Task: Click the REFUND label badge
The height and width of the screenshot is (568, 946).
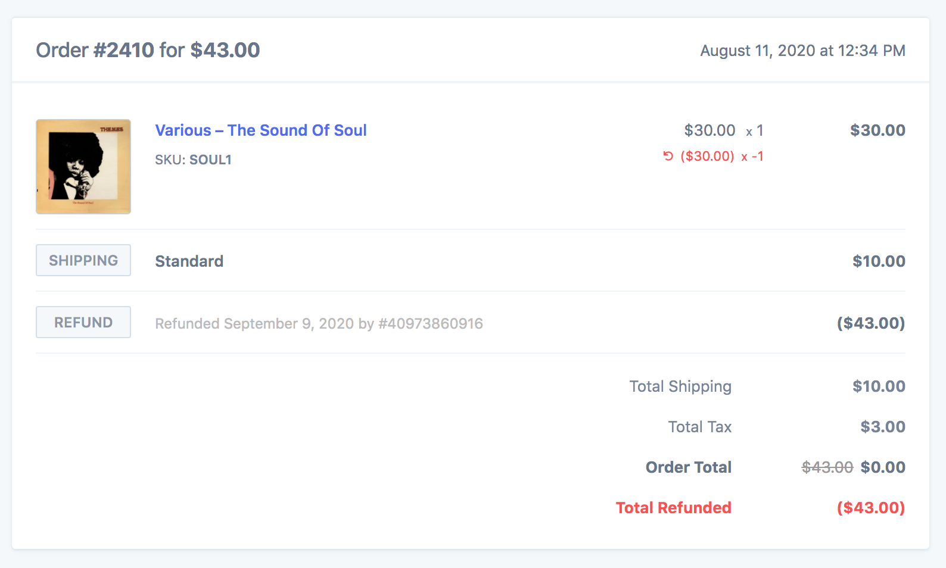Action: tap(83, 322)
